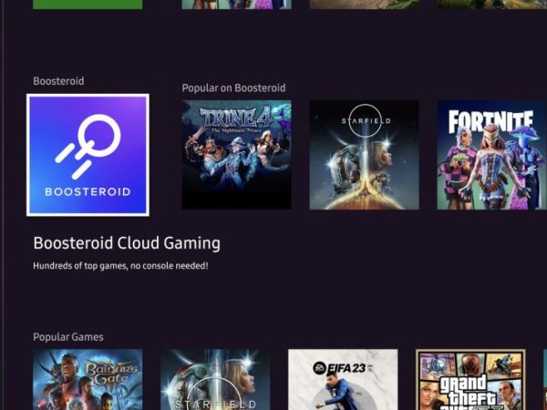Open Starfield under Popular on Boosteroid

(364, 155)
